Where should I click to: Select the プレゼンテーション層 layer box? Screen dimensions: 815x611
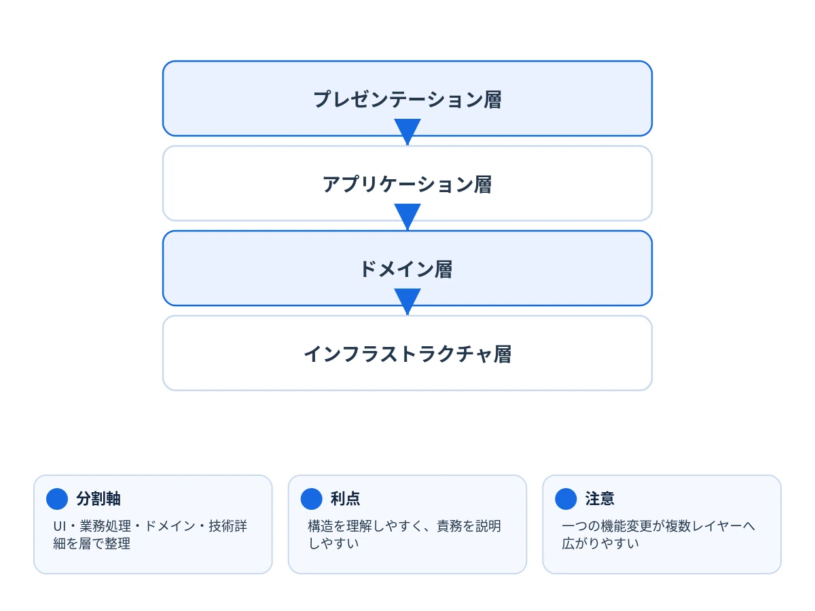tap(407, 98)
